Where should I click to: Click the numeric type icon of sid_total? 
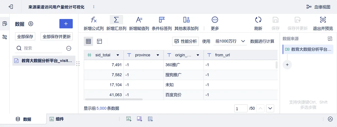tap(90, 55)
